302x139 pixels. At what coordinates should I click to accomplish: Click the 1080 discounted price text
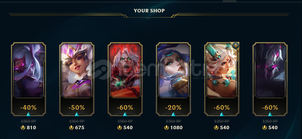coord(176,128)
